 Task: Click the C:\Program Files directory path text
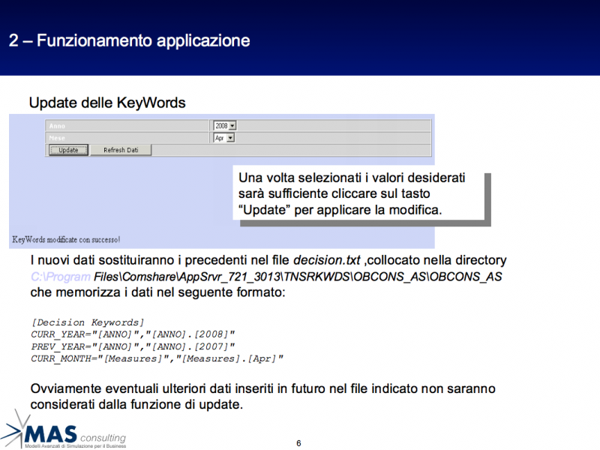pos(266,277)
